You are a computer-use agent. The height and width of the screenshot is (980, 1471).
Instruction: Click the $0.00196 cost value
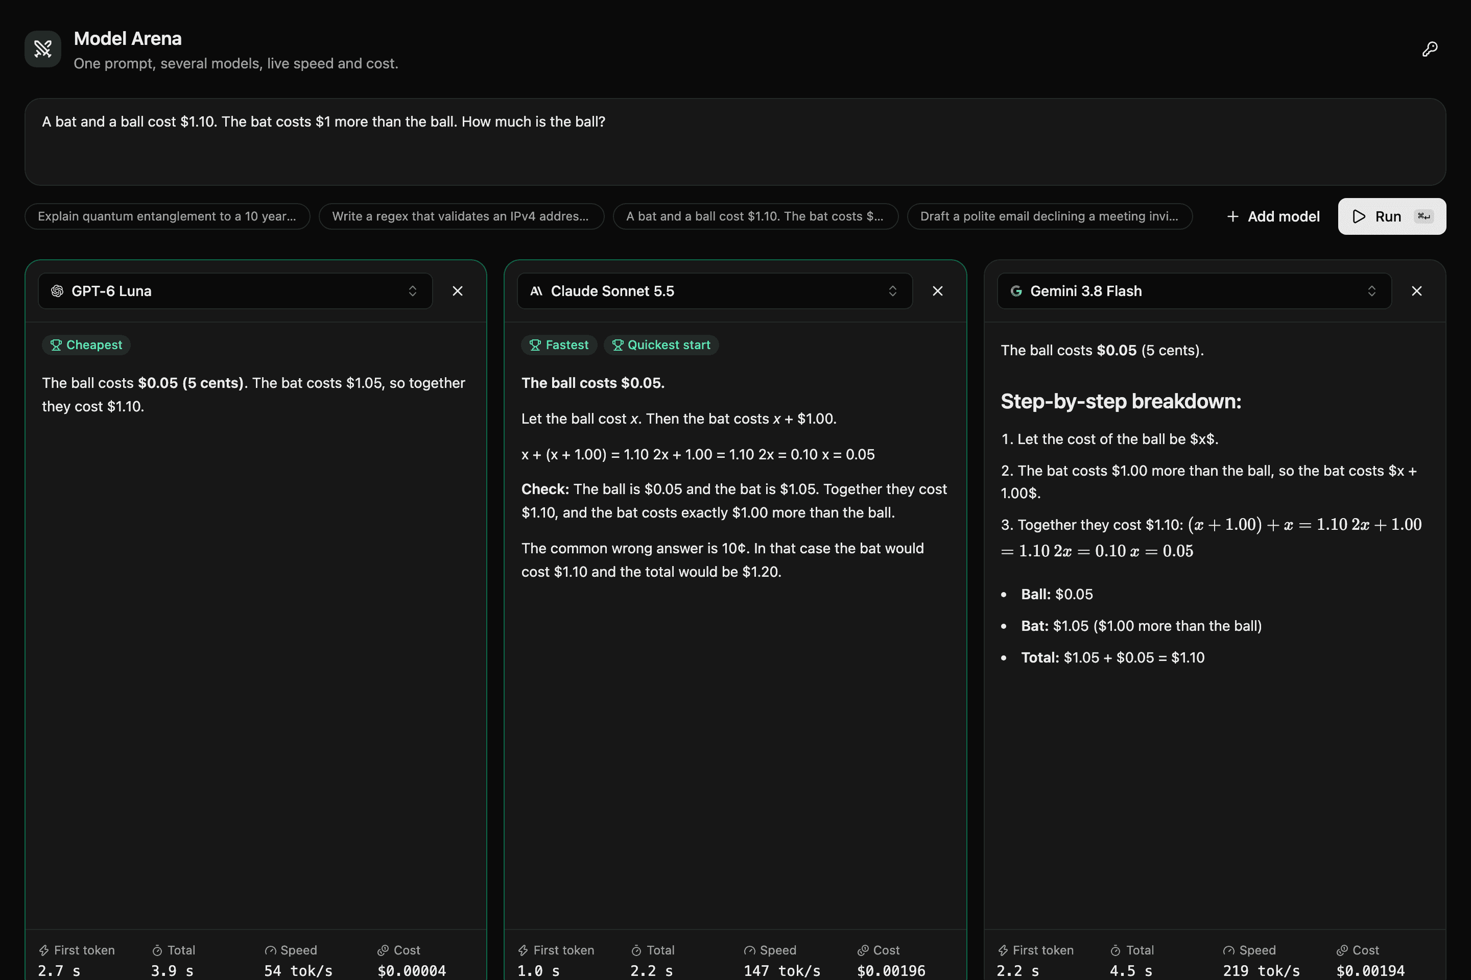pyautogui.click(x=891, y=971)
